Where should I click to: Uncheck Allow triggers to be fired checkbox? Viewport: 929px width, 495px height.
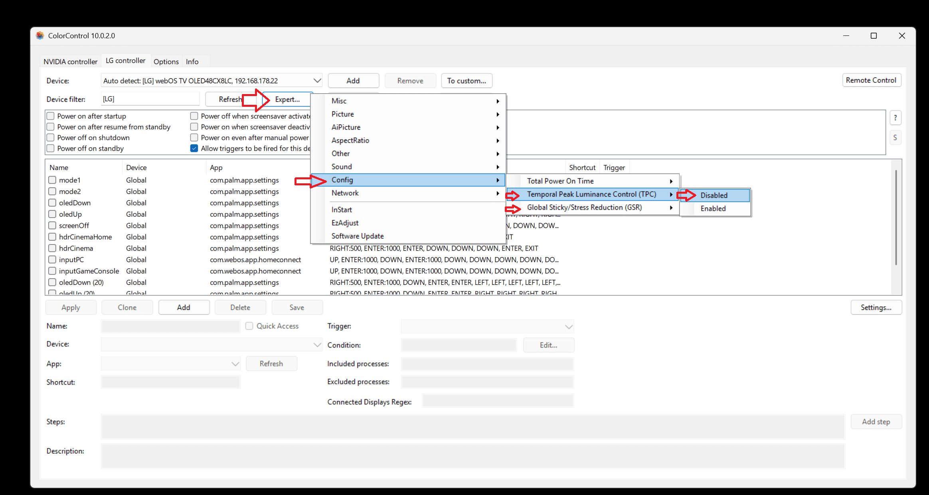click(194, 148)
